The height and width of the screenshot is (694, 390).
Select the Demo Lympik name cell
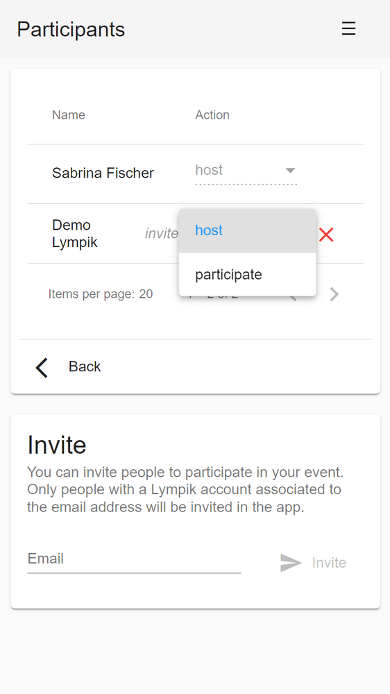[x=75, y=234]
